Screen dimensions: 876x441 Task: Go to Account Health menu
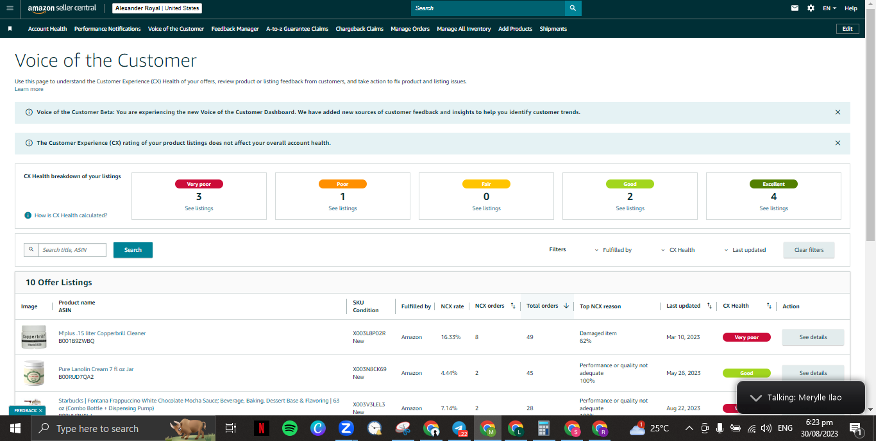tap(47, 29)
